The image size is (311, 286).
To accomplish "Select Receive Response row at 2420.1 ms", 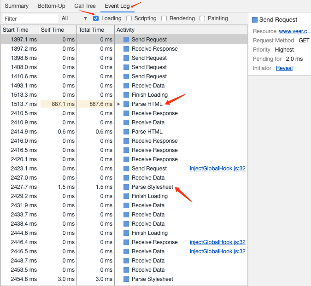I will [x=124, y=159].
